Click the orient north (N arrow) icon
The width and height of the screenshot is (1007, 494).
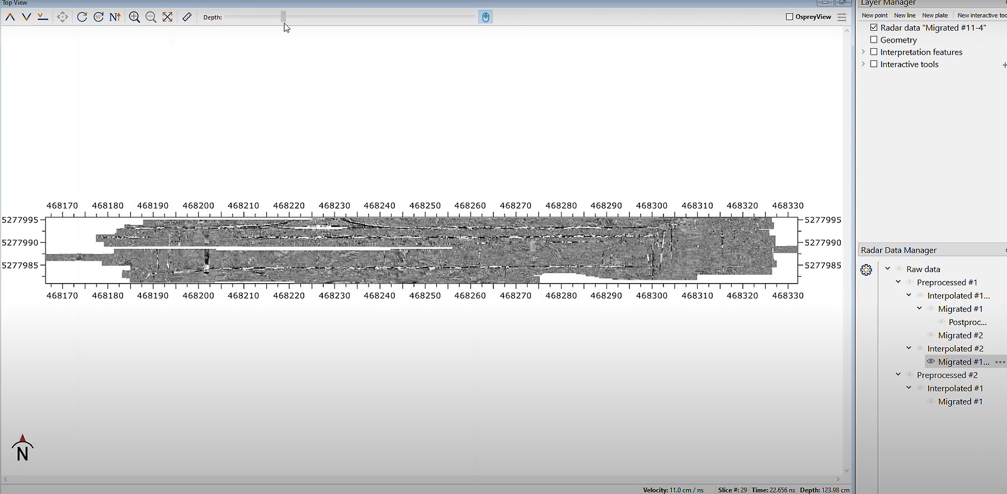115,17
